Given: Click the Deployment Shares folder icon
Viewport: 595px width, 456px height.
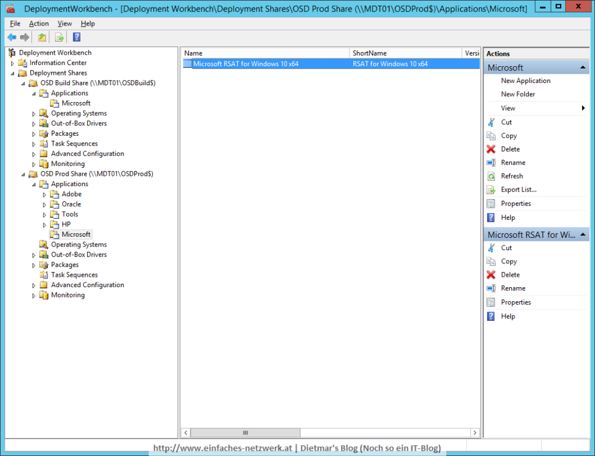Looking at the screenshot, I should [23, 73].
